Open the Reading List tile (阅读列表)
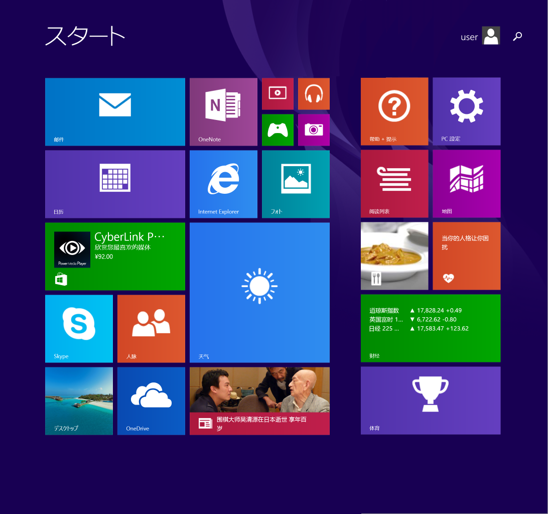The image size is (548, 514). pos(394,184)
